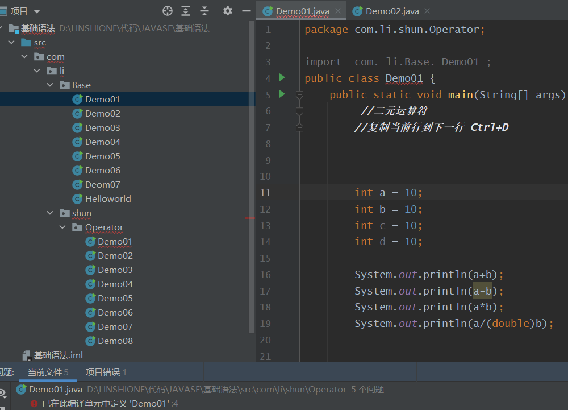Viewport: 568px width, 410px height.
Task: Collapse all tree nodes in project panel
Action: (204, 11)
